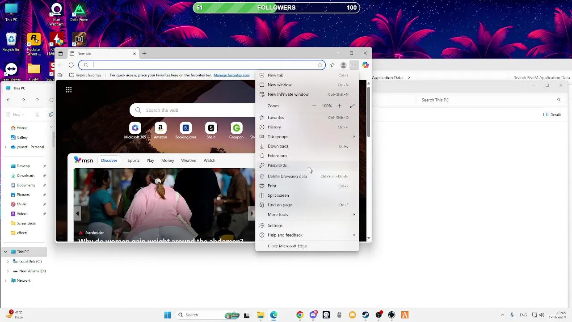Open Settings from the Edge menu
This screenshot has height=322, width=572.
click(307, 225)
